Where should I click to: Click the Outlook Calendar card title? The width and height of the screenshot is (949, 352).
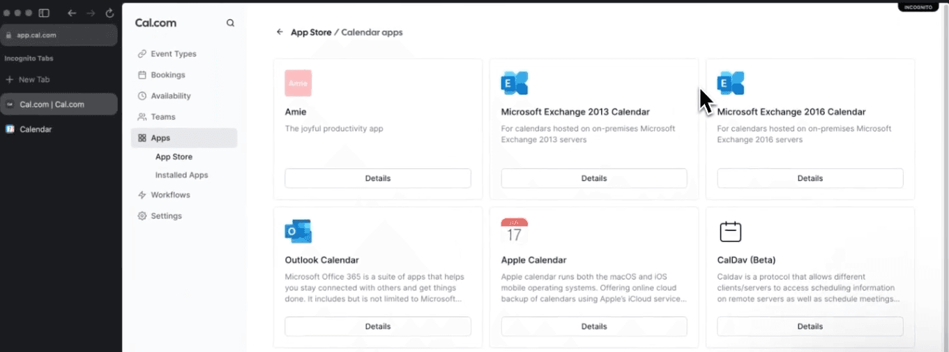[322, 260]
